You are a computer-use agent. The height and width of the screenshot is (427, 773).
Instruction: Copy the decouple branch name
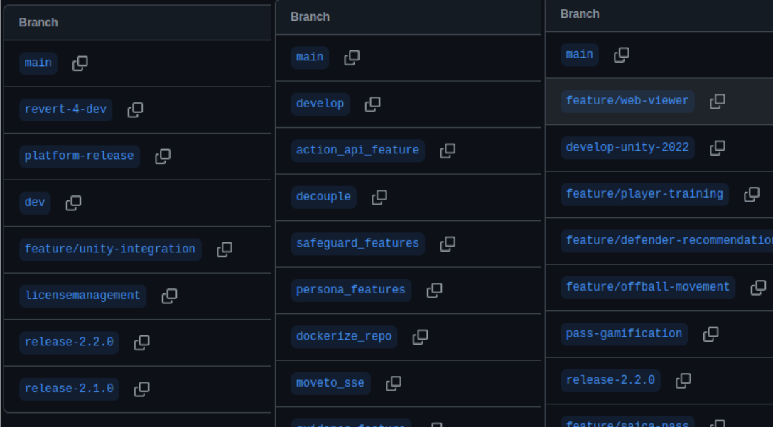pyautogui.click(x=379, y=198)
